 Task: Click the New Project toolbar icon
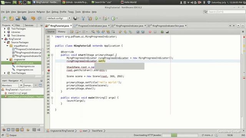pos(12,18)
